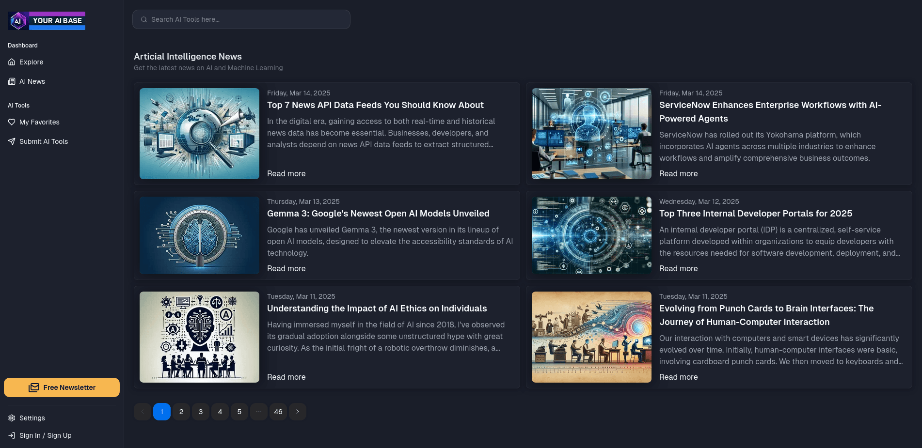Open AI News via its newspaper icon
The width and height of the screenshot is (922, 448).
12,81
